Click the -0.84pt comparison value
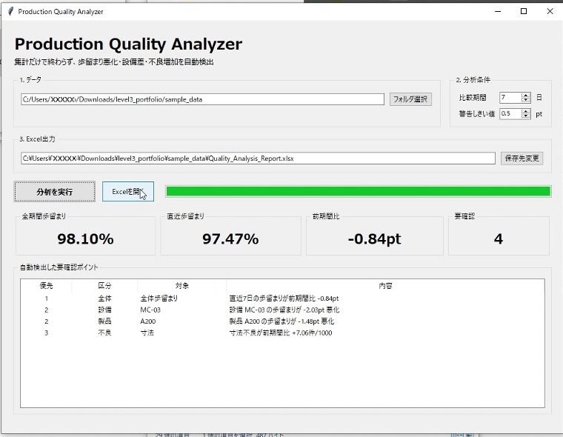This screenshot has height=437, width=563. pyautogui.click(x=374, y=238)
